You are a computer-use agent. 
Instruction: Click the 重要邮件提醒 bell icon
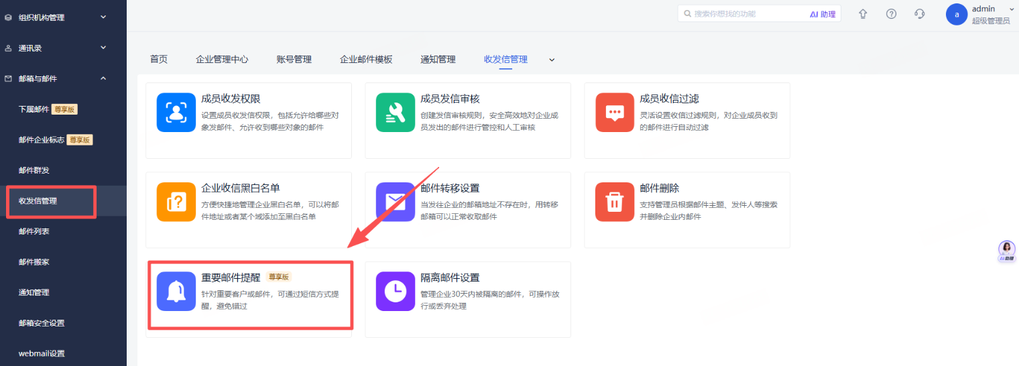pos(176,291)
